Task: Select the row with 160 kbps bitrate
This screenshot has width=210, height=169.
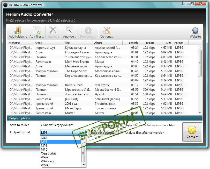Action: (98, 94)
